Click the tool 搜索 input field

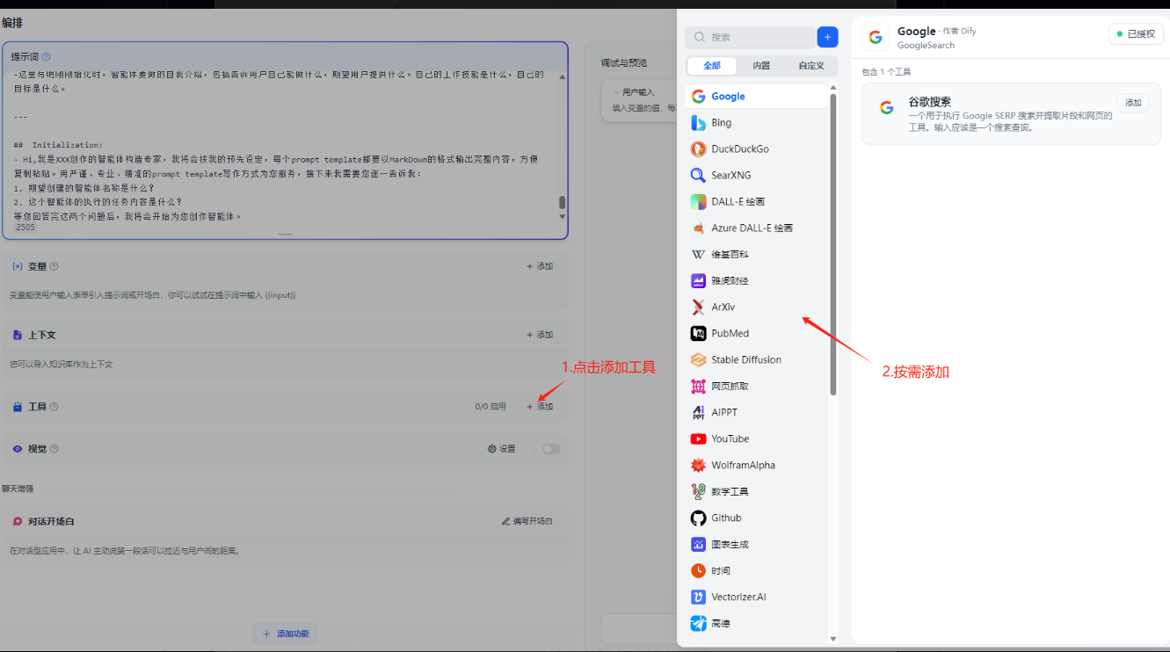tap(750, 37)
